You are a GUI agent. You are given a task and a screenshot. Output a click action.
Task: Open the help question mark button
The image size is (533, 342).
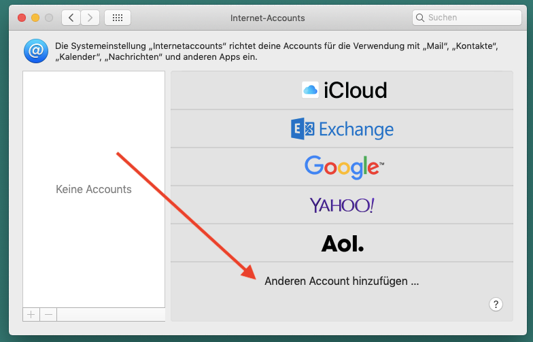(x=496, y=304)
